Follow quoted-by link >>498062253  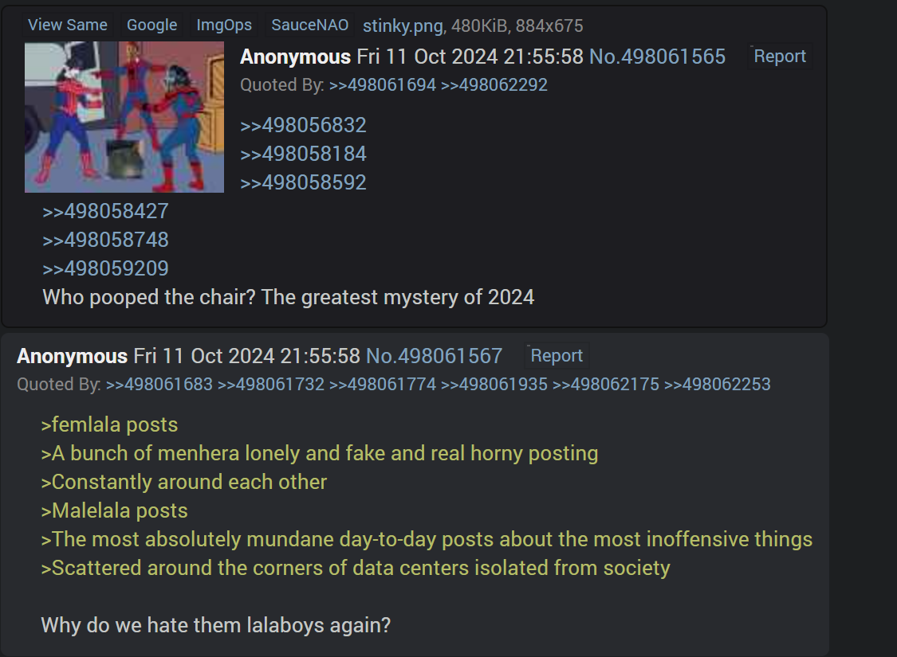(x=718, y=385)
